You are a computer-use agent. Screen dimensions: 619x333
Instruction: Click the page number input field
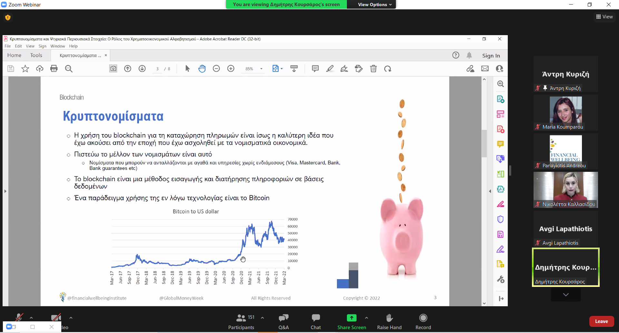[157, 69]
